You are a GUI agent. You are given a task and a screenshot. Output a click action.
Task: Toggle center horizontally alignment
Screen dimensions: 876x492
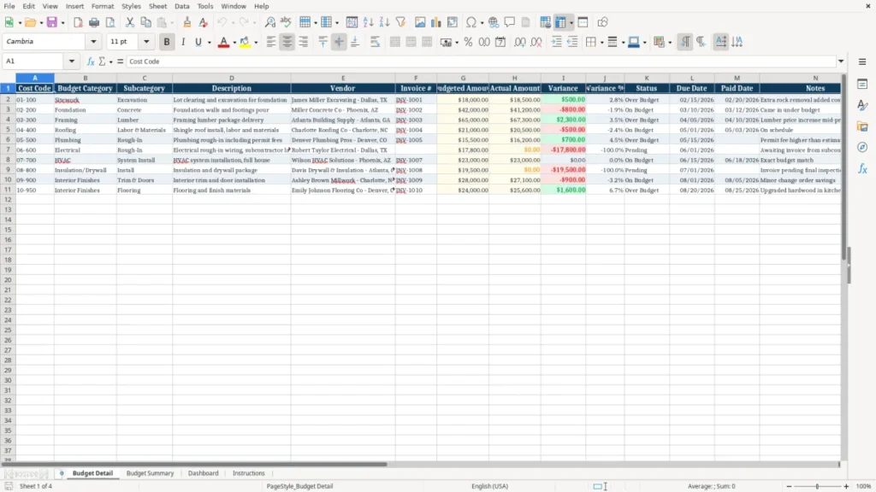pos(287,42)
